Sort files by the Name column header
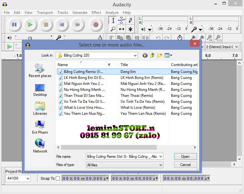The width and height of the screenshot is (244, 194). pyautogui.click(x=81, y=65)
